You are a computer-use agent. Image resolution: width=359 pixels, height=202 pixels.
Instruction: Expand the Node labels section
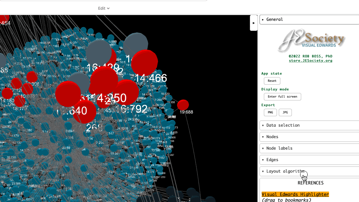309,148
